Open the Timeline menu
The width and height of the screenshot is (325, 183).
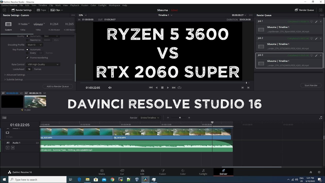[x=43, y=5]
